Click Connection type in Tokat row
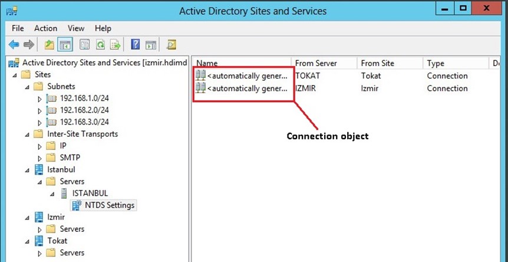This screenshot has width=508, height=262. [x=447, y=76]
